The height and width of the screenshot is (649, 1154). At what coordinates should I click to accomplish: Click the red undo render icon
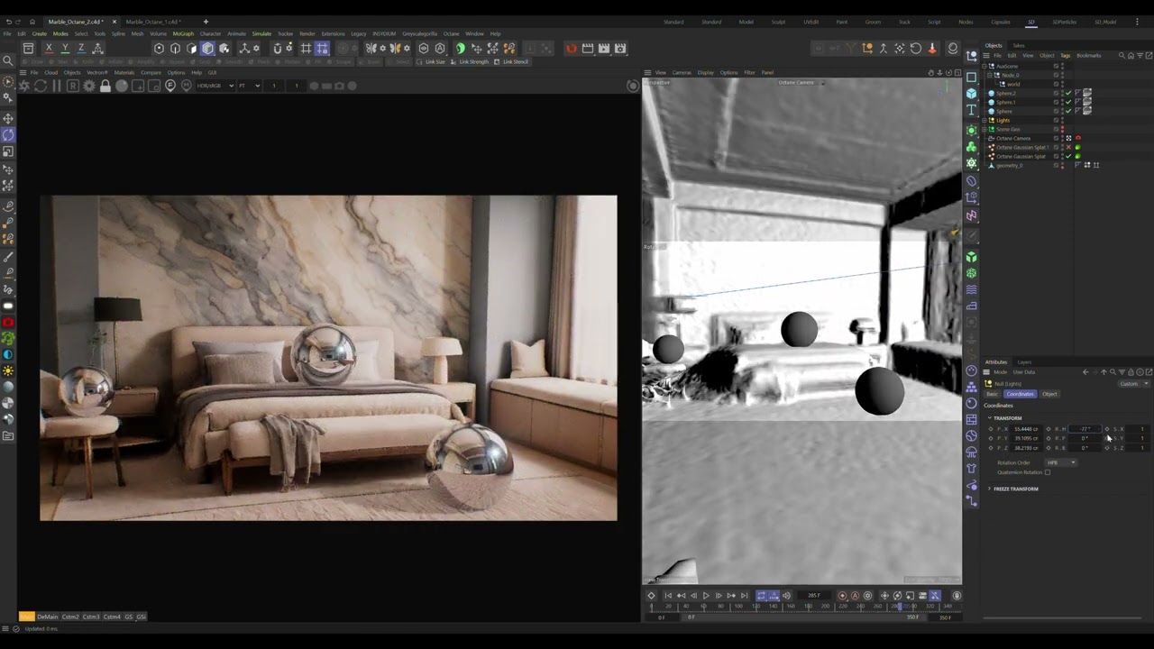pos(571,49)
